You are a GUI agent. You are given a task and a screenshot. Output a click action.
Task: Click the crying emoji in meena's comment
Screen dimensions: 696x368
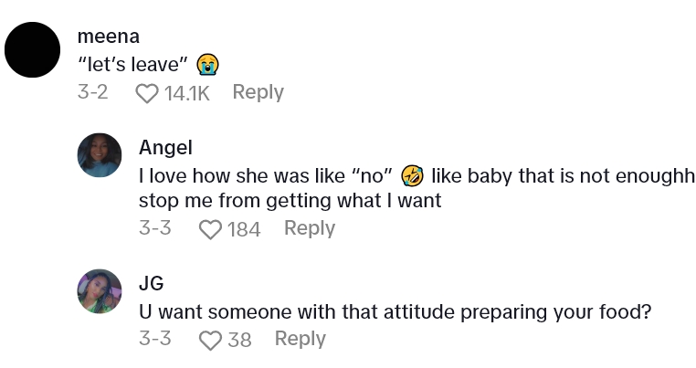(209, 65)
